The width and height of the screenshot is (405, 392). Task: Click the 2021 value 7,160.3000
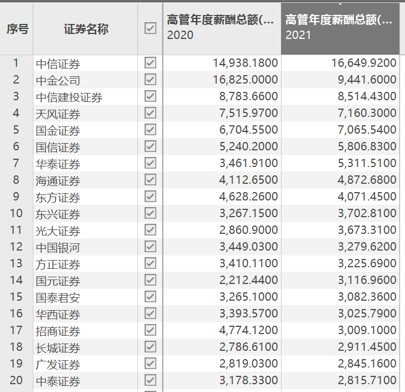pos(367,113)
